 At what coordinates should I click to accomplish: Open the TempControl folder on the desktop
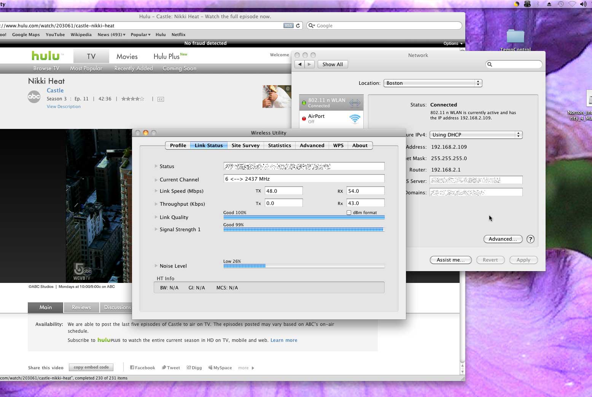coord(516,37)
